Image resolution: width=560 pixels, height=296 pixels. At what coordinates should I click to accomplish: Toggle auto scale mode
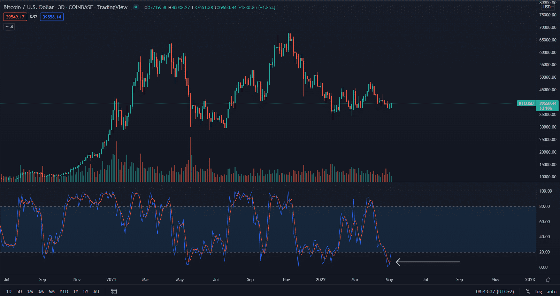pos(551,291)
